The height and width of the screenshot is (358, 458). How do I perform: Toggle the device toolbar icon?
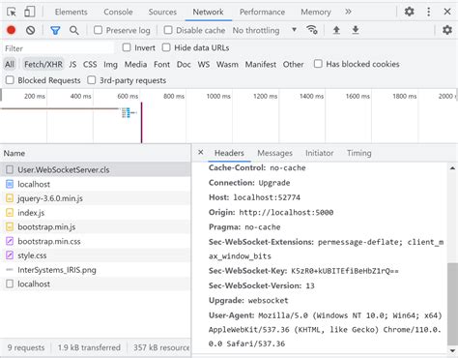click(30, 12)
